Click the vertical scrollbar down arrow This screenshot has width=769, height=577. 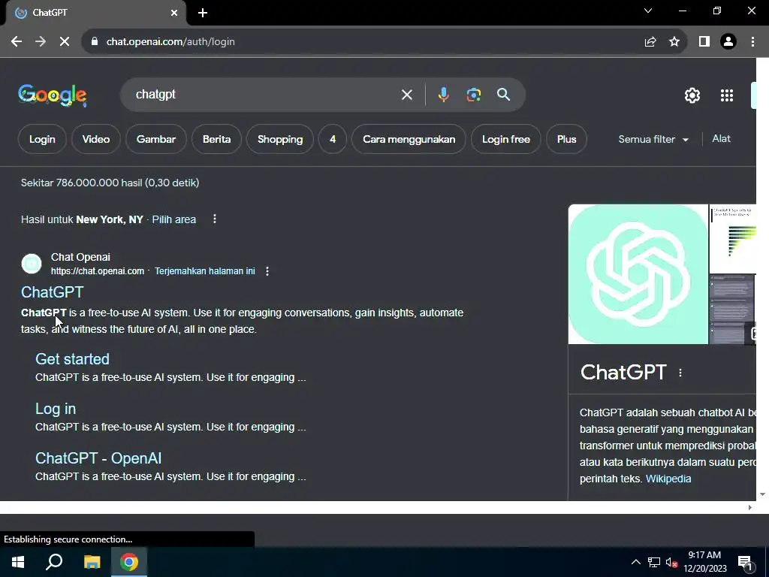762,494
